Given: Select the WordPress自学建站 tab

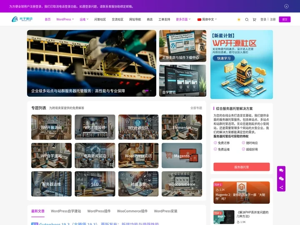Looking at the screenshot, I should tap(66, 211).
